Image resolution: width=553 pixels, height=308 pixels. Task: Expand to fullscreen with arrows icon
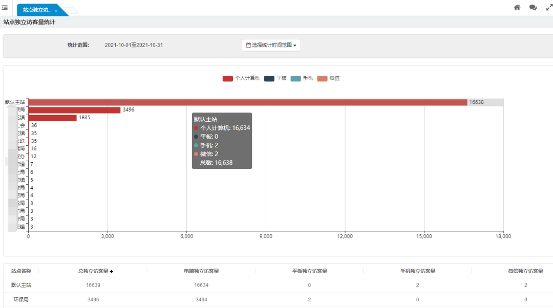point(549,8)
